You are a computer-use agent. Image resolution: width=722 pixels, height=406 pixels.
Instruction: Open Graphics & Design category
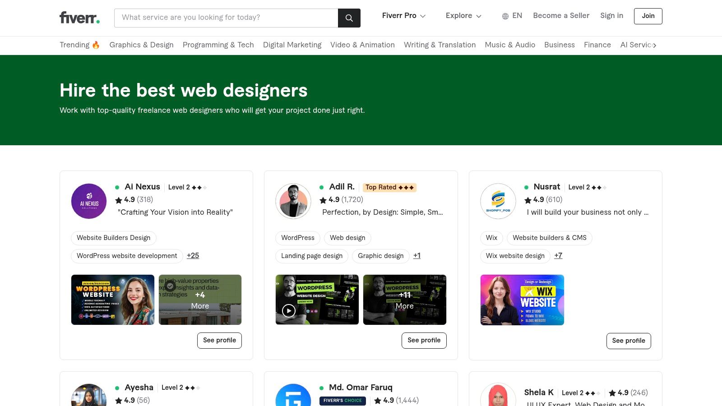pyautogui.click(x=141, y=45)
